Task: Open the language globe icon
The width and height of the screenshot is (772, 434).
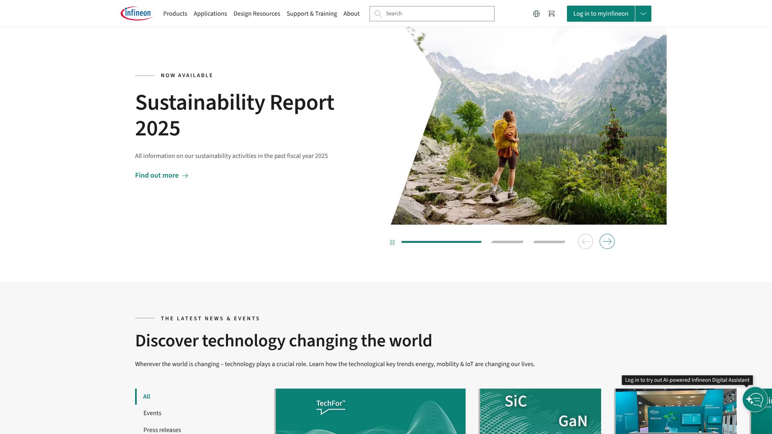Action: [x=536, y=14]
